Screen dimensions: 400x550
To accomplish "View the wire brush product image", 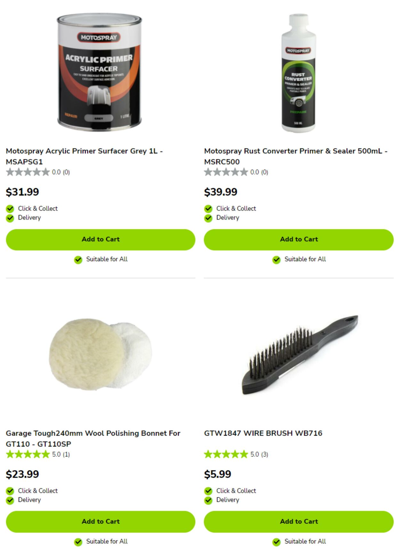I will [x=300, y=355].
